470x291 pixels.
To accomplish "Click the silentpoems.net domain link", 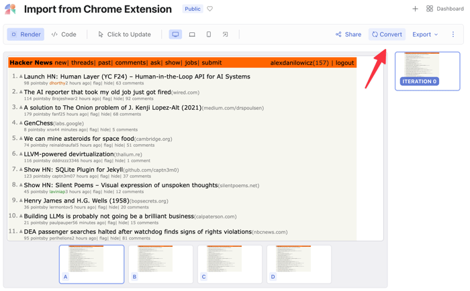I will (x=238, y=186).
